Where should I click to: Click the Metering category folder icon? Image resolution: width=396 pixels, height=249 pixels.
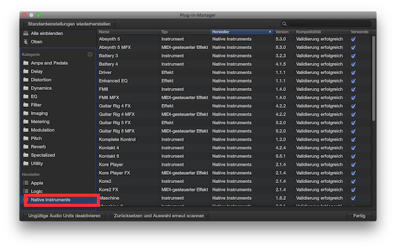[26, 121]
